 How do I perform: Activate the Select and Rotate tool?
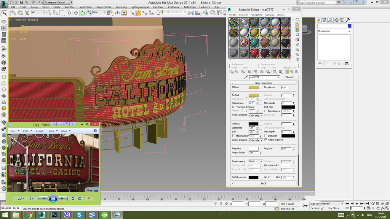click(82, 13)
